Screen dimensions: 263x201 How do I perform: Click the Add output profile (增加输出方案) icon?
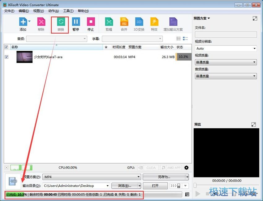pos(173,22)
